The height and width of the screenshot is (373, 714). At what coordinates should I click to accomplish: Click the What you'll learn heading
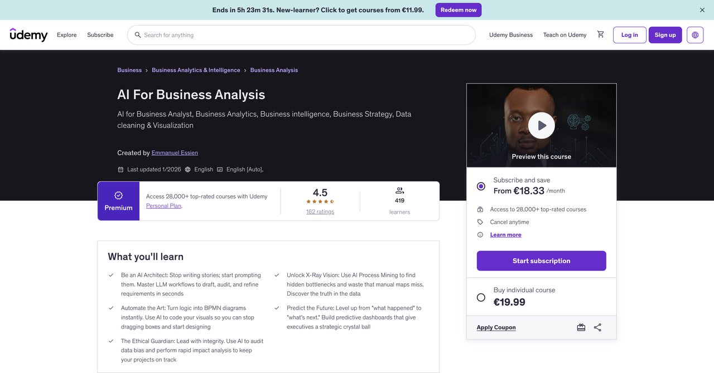pos(146,257)
